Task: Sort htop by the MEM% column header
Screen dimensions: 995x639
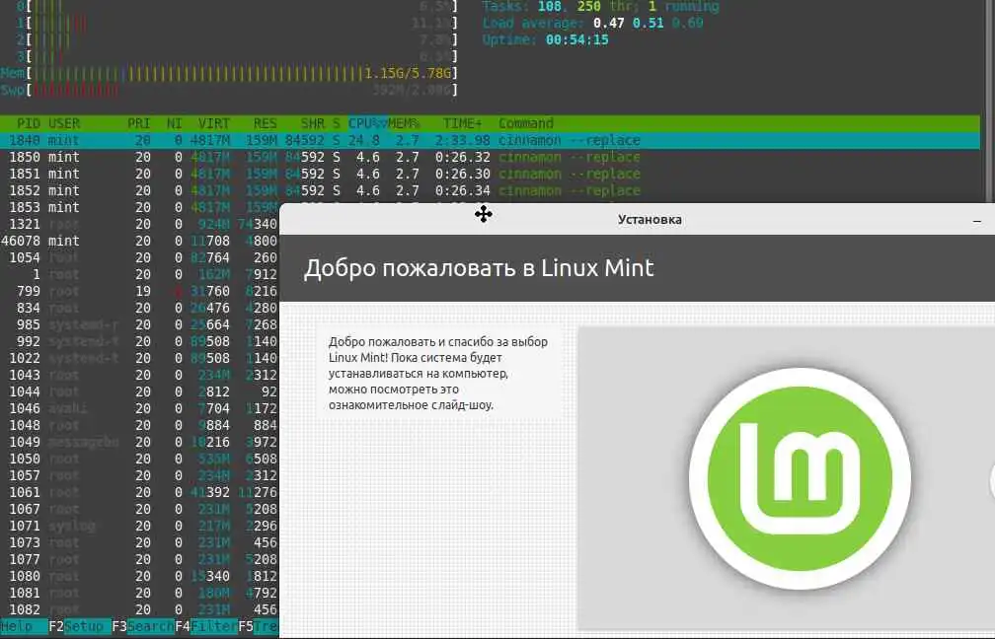Action: point(404,123)
